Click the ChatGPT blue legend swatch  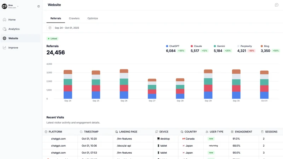tap(167, 46)
